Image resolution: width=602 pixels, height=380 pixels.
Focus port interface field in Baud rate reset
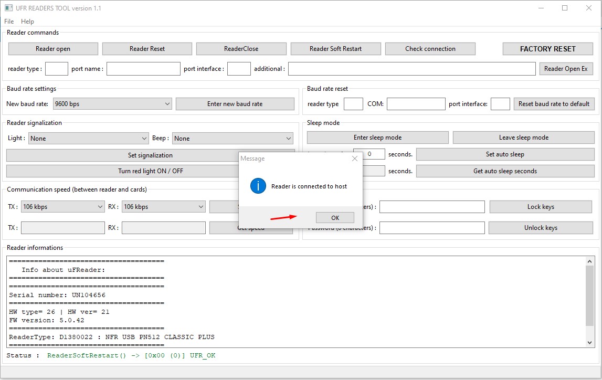point(500,103)
